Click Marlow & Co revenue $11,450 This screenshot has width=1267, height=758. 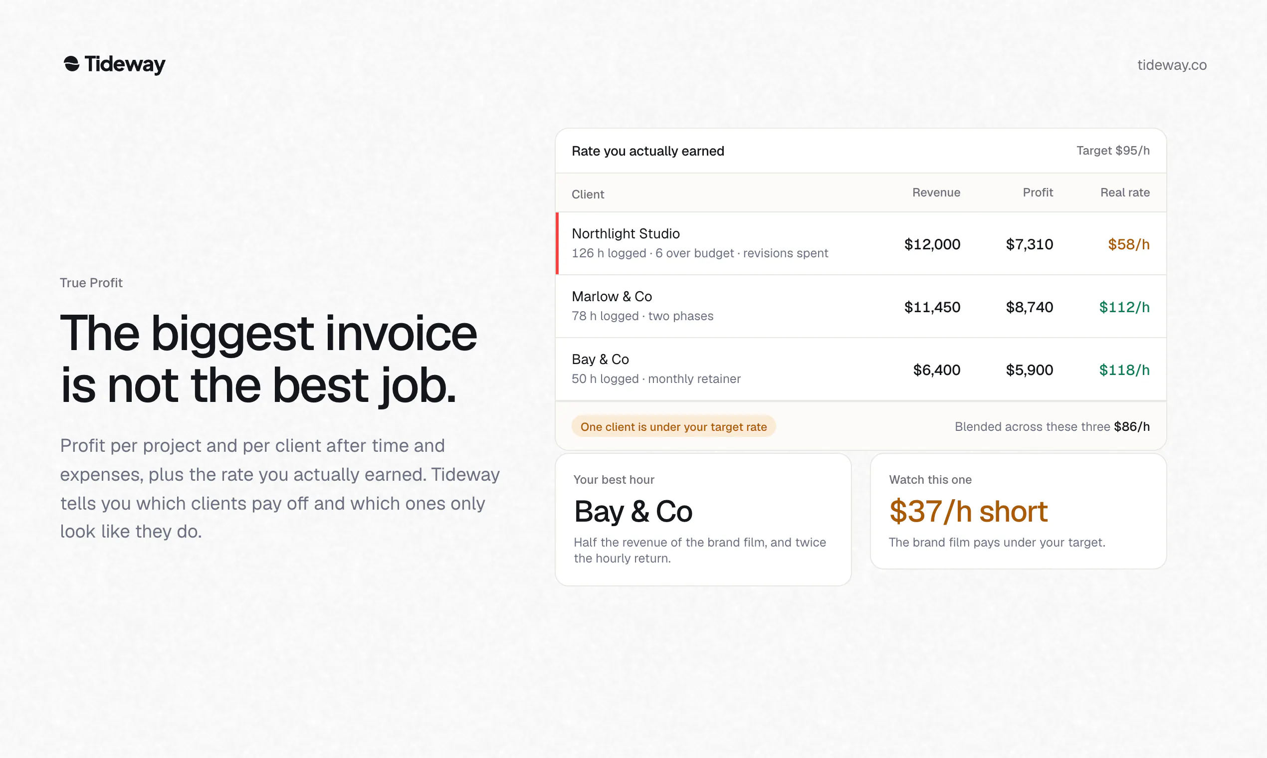pyautogui.click(x=932, y=307)
